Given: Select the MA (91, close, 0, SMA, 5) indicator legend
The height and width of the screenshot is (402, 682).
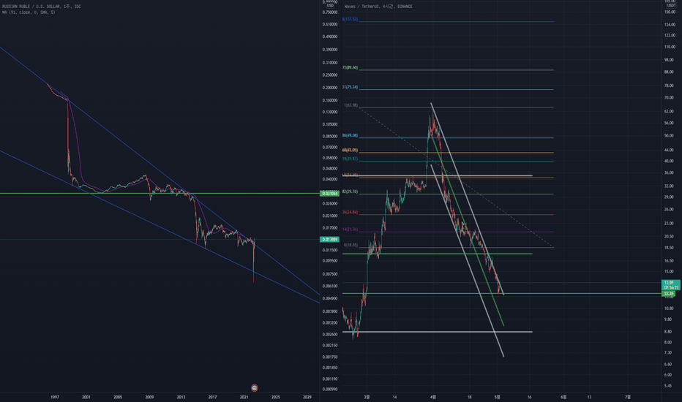Looking at the screenshot, I should tap(29, 12).
